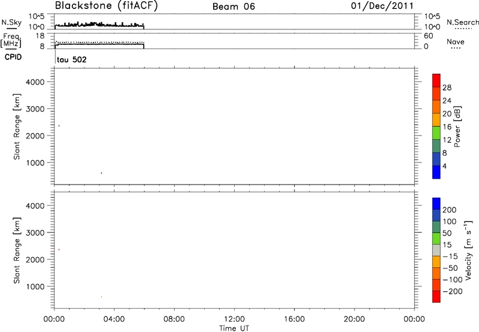Click the power panel Slant Range [km] label
Screen dimensions: 479x332
[17, 126]
